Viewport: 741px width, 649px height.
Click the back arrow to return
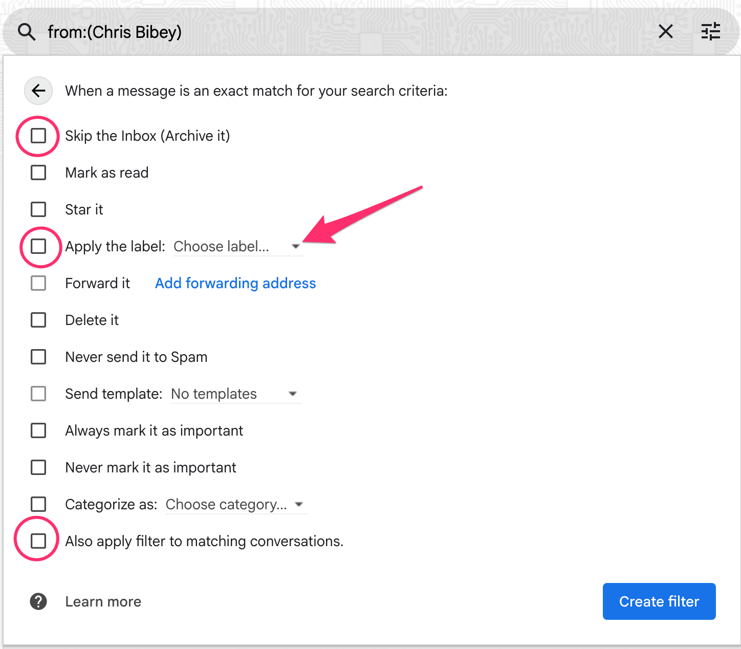(x=38, y=91)
